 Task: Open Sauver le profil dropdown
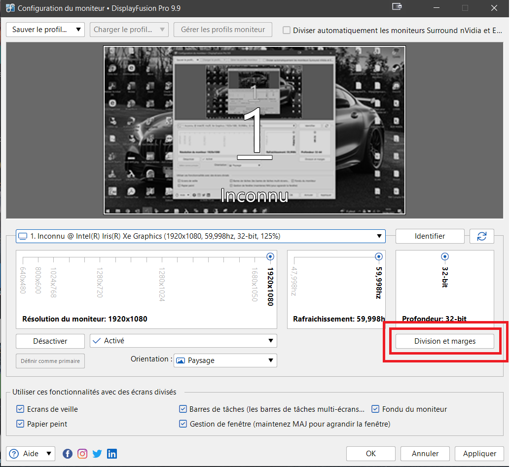point(45,30)
